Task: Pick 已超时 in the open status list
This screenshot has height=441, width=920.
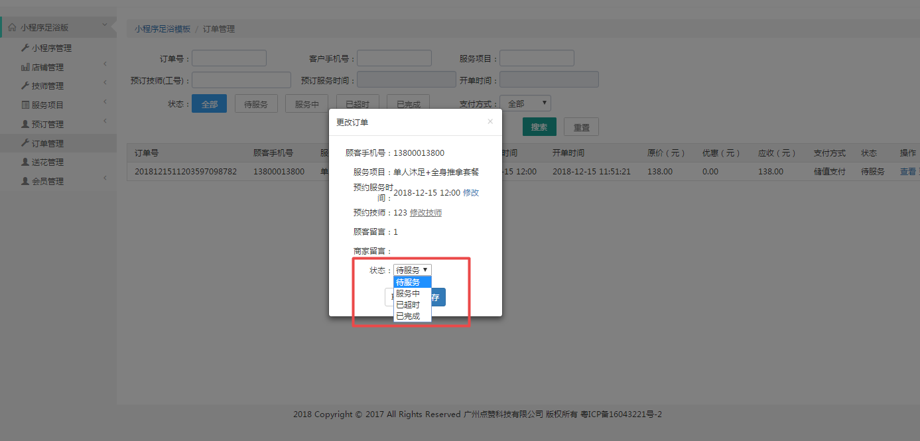Action: point(408,305)
